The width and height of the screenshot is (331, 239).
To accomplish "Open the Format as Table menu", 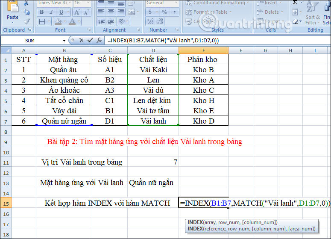I will (208, 12).
